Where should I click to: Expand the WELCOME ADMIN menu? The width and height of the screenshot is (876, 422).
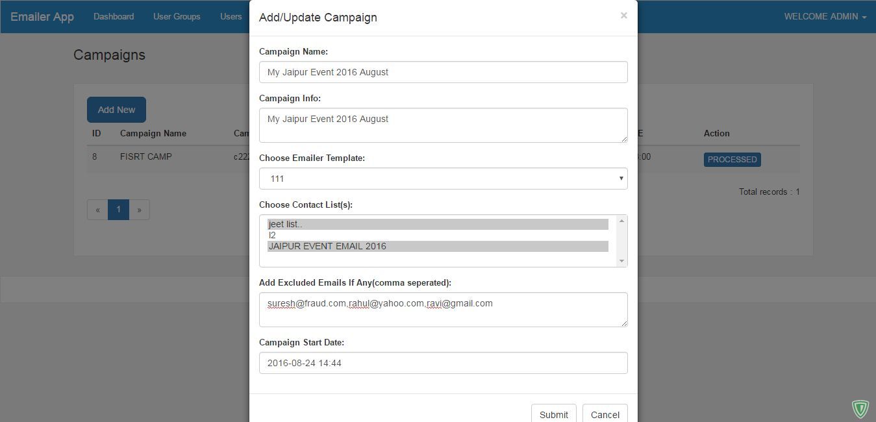pyautogui.click(x=825, y=16)
